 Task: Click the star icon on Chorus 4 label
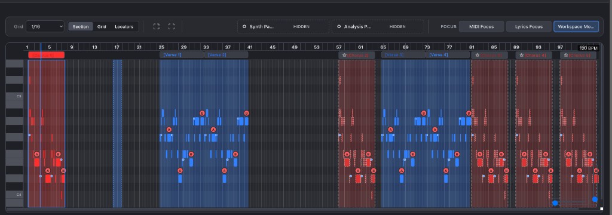(521, 55)
